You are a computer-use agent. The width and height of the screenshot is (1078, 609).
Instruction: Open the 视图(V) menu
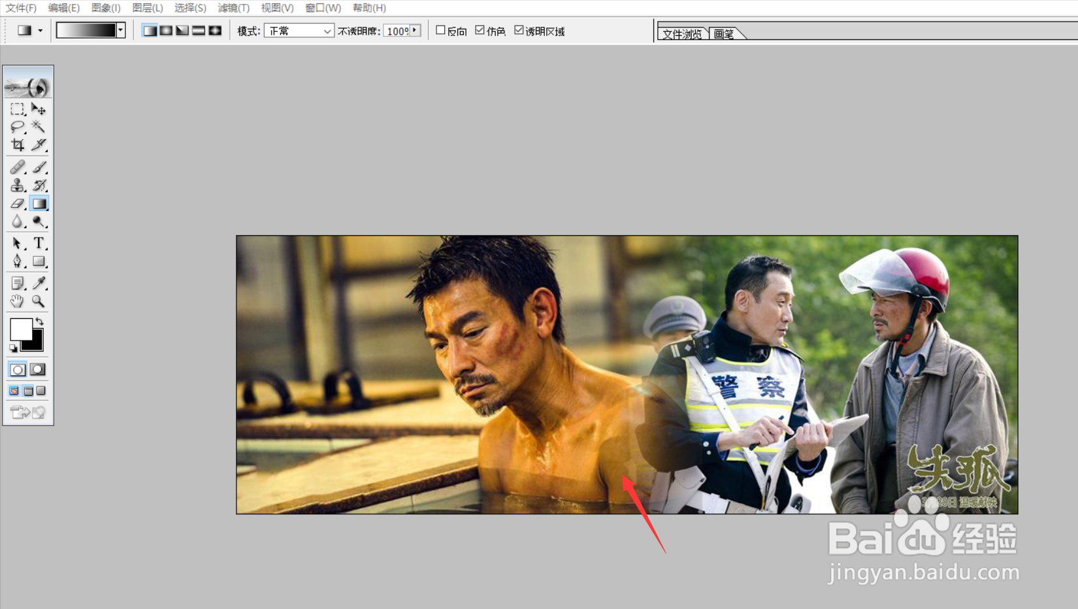click(x=277, y=8)
